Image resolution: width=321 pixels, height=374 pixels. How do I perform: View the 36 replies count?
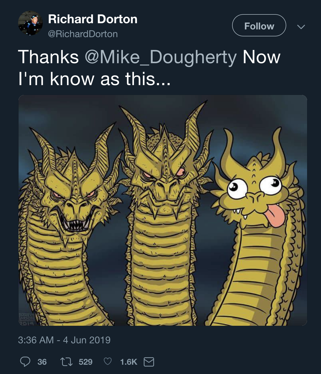point(42,362)
